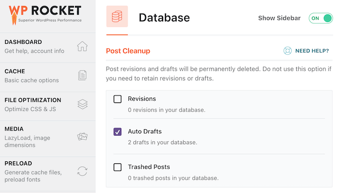Turn off the Show Sidebar switch

321,18
